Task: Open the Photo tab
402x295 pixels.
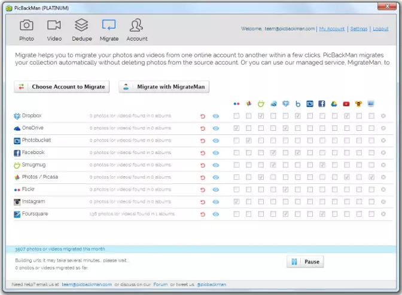Action: 27,30
